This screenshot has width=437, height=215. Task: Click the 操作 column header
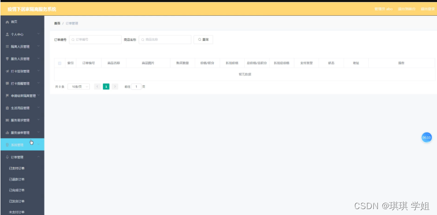tap(401, 63)
